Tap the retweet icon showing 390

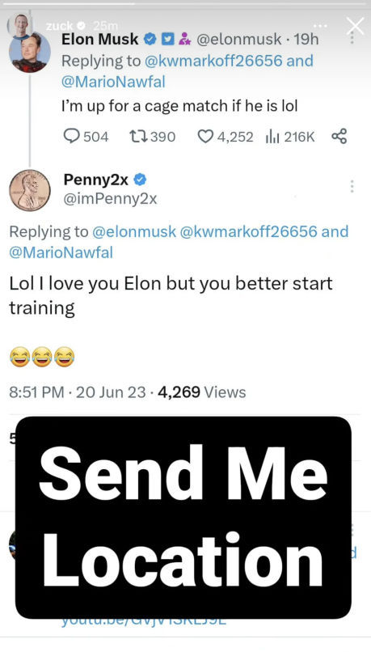(137, 137)
